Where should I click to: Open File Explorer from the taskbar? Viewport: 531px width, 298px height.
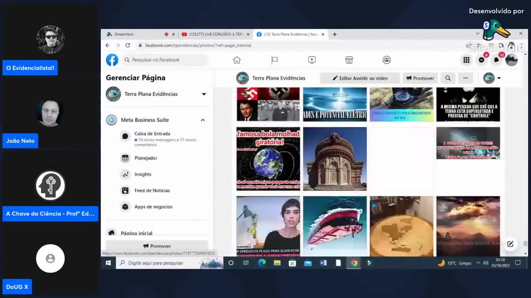[277, 263]
